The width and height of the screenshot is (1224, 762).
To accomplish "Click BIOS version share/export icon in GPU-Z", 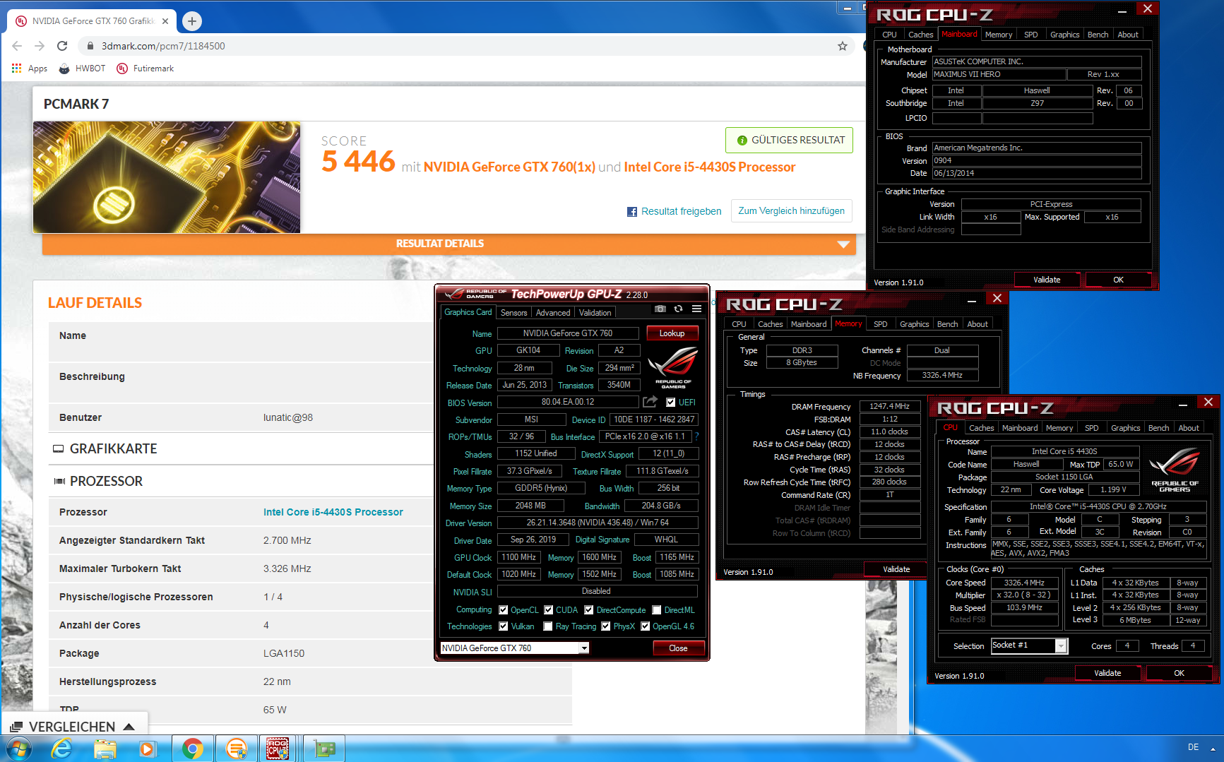I will pyautogui.click(x=650, y=402).
